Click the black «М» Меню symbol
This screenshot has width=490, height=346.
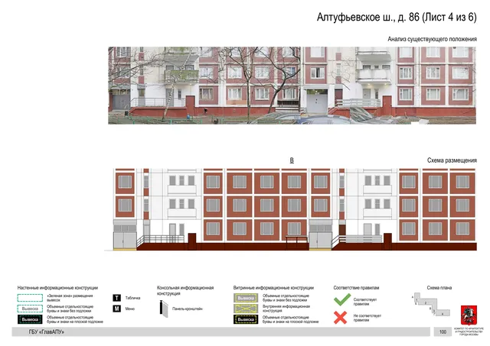coord(116,309)
